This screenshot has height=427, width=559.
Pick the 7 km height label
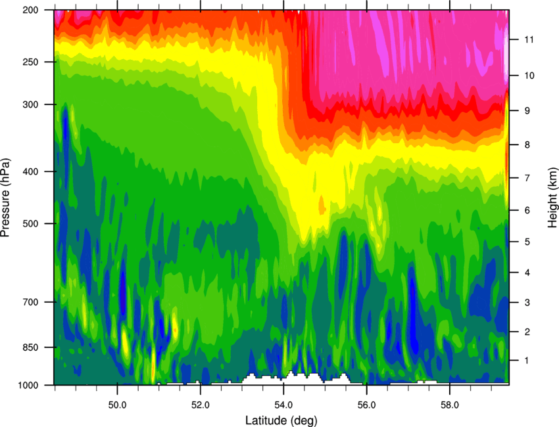point(527,178)
